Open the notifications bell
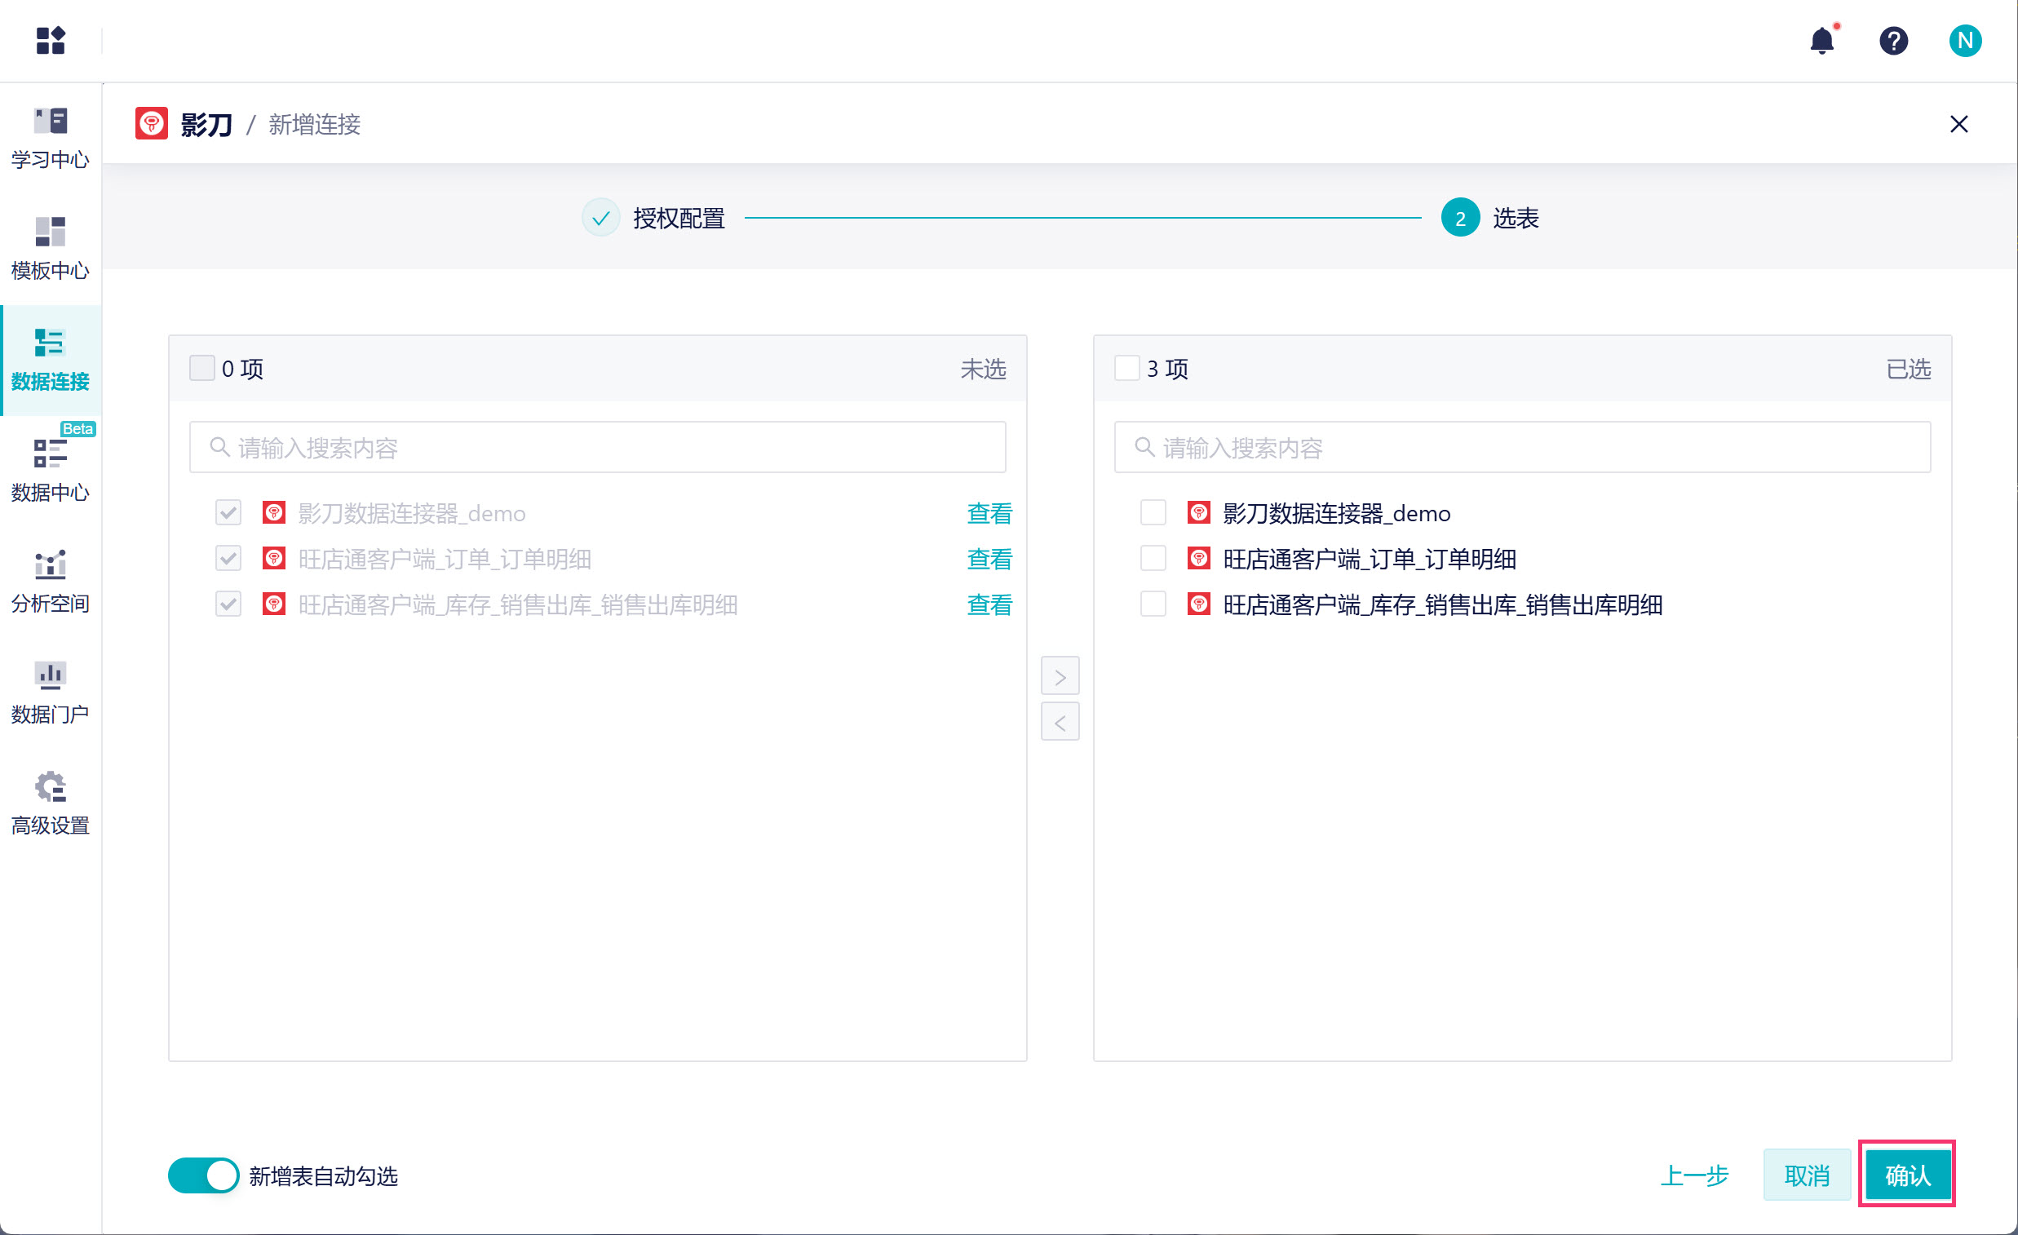 pos(1822,40)
